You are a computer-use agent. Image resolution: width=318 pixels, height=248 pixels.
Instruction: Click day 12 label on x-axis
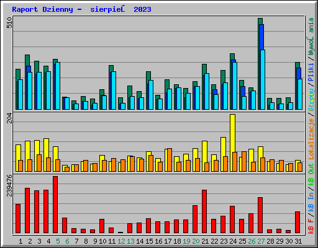pyautogui.click(x=121, y=241)
